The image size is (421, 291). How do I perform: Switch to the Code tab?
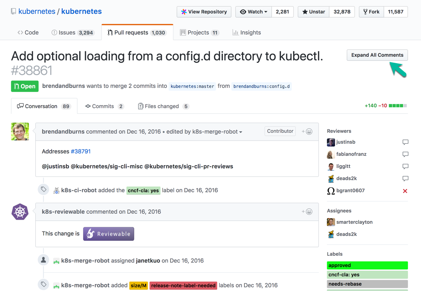(x=28, y=32)
